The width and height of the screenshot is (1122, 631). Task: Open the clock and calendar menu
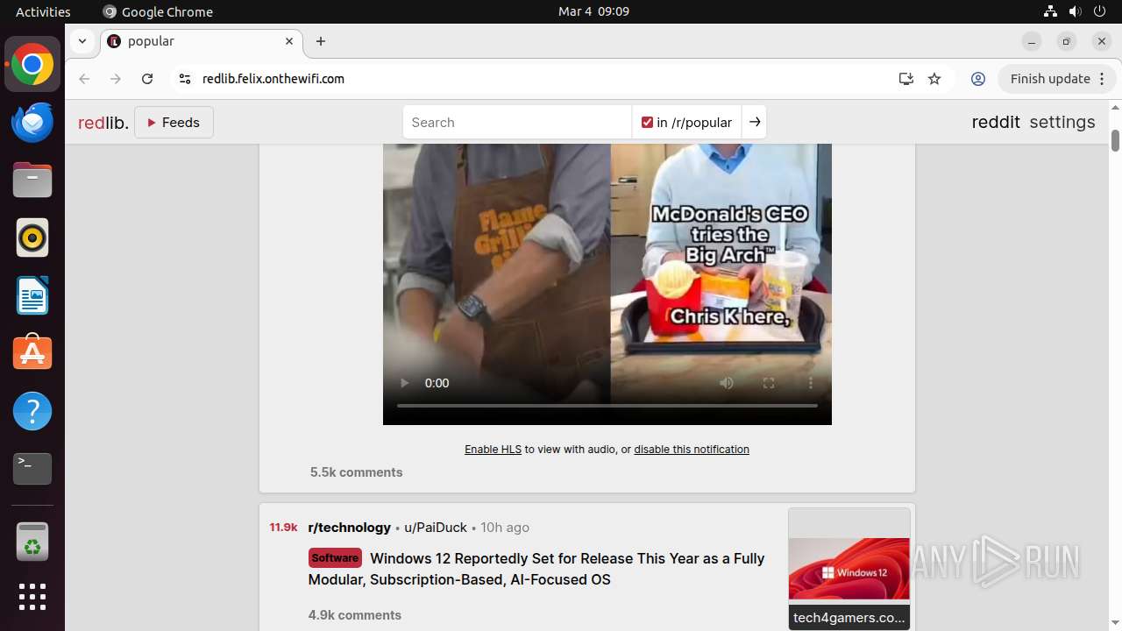coord(593,11)
